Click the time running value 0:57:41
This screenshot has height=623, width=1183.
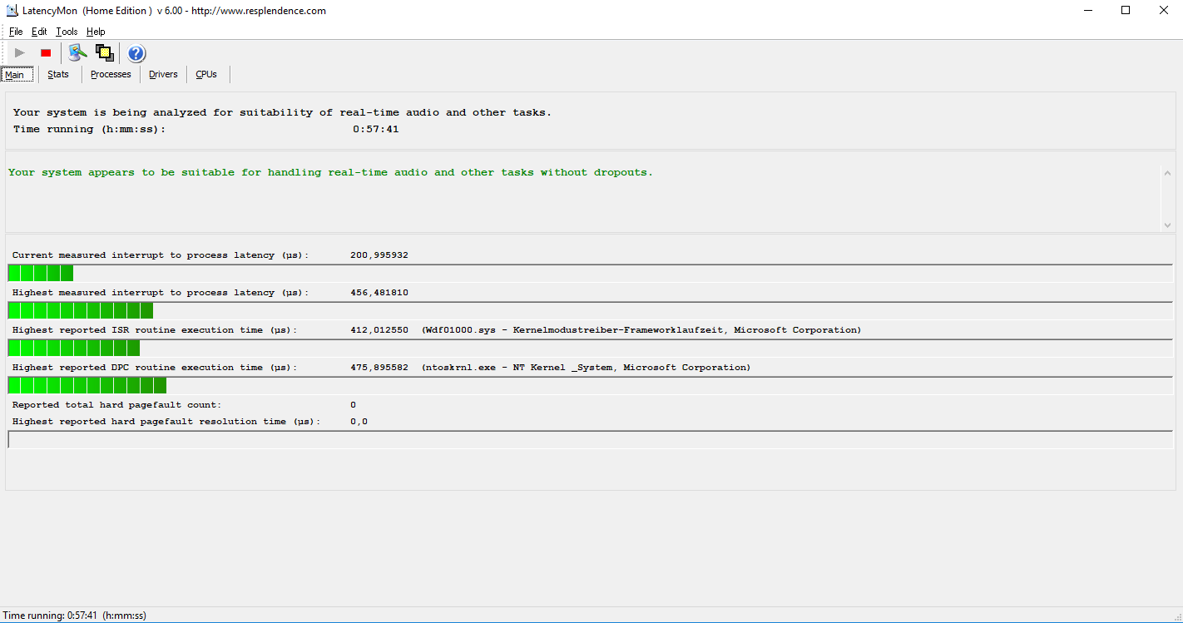[375, 129]
